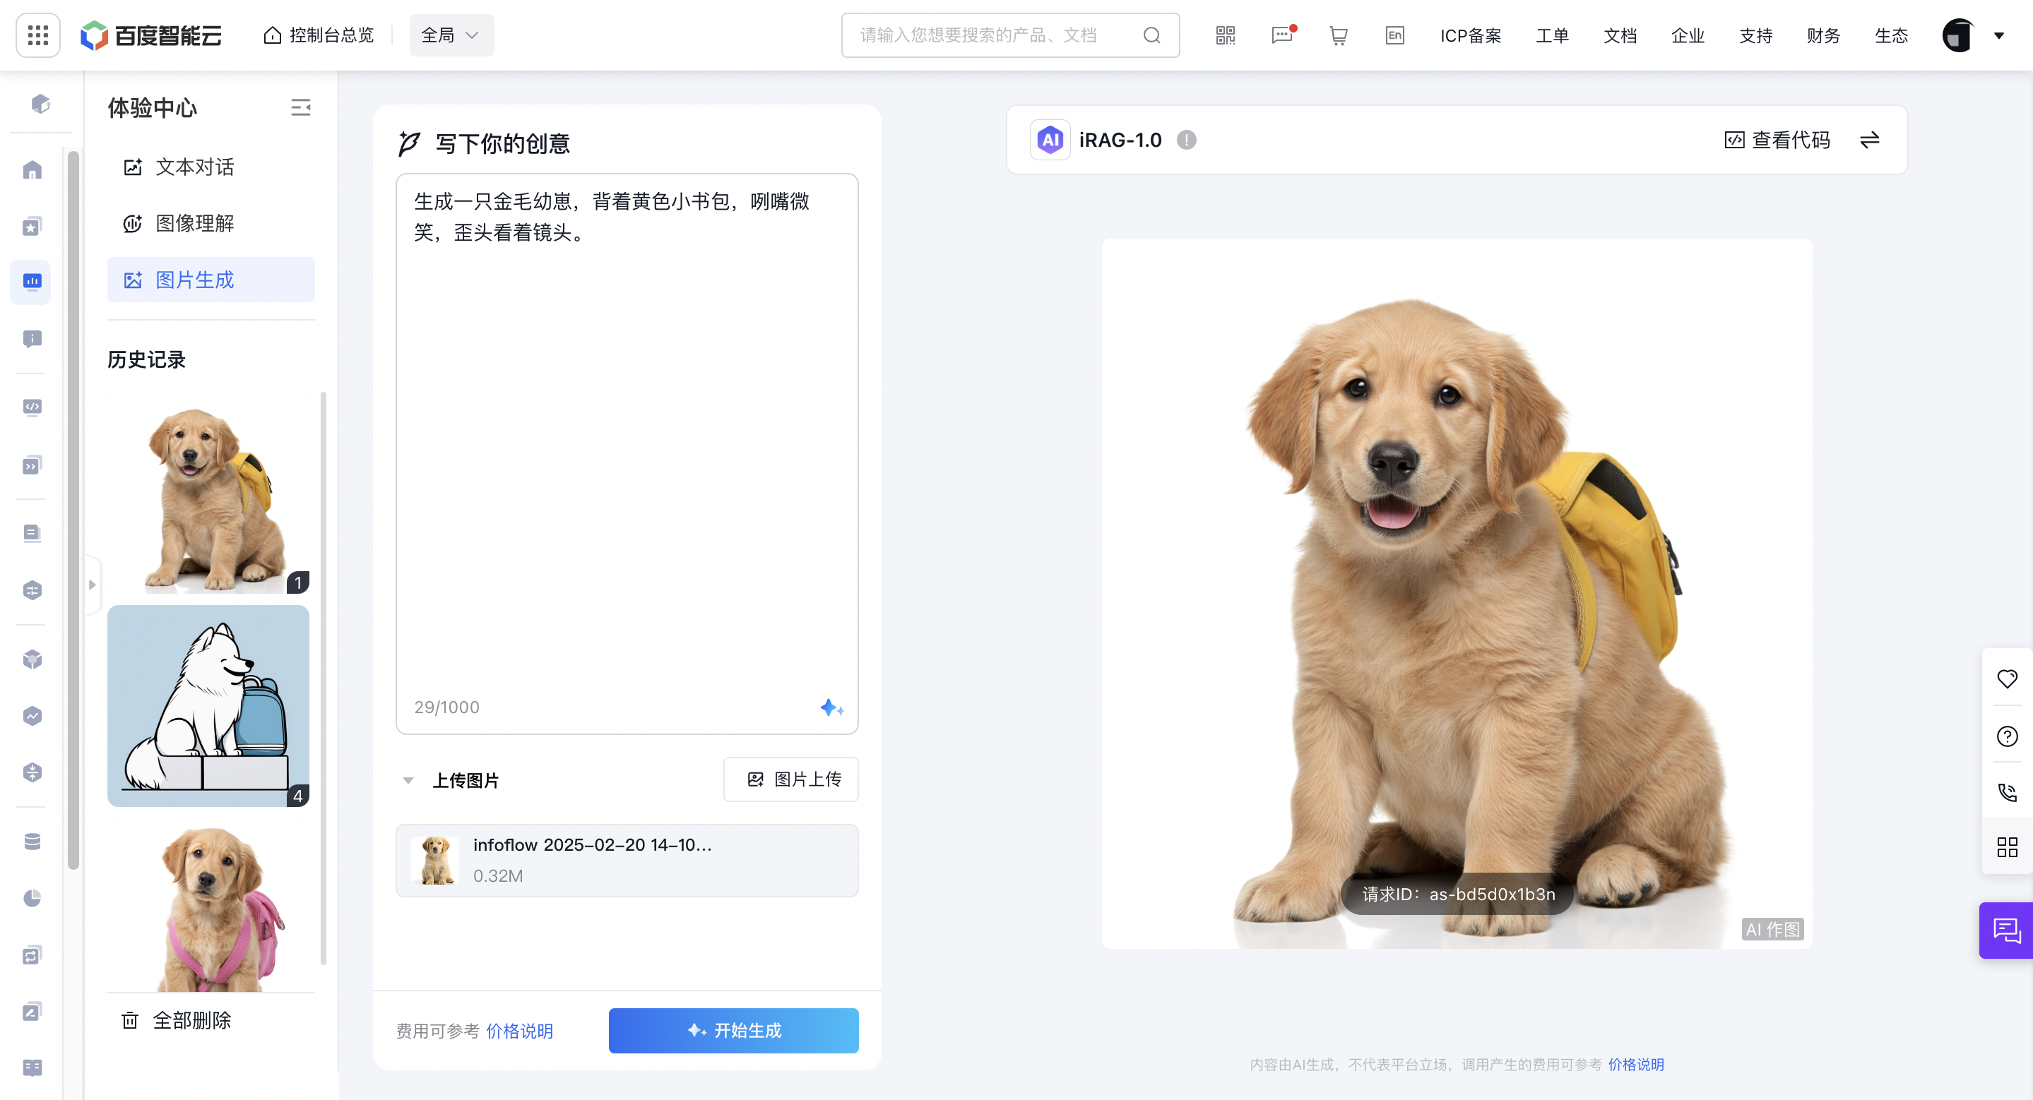The height and width of the screenshot is (1100, 2033).
Task: Open history thumbnail of white cartoon dog
Action: pos(208,706)
